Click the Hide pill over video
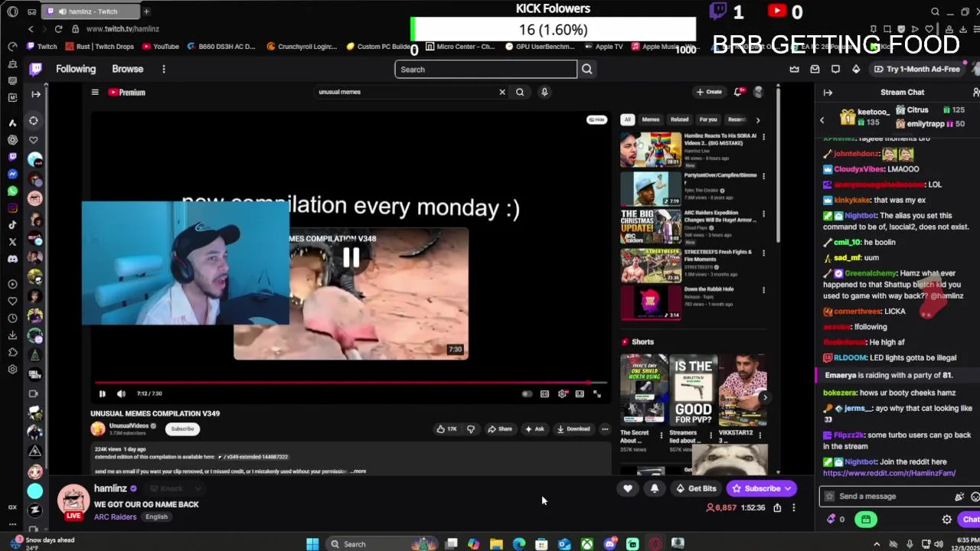Screen dimensions: 980x551 click(597, 119)
